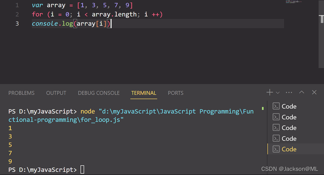Click the green marker on terminal scrollbar
The image size is (324, 175).
pyautogui.click(x=263, y=108)
